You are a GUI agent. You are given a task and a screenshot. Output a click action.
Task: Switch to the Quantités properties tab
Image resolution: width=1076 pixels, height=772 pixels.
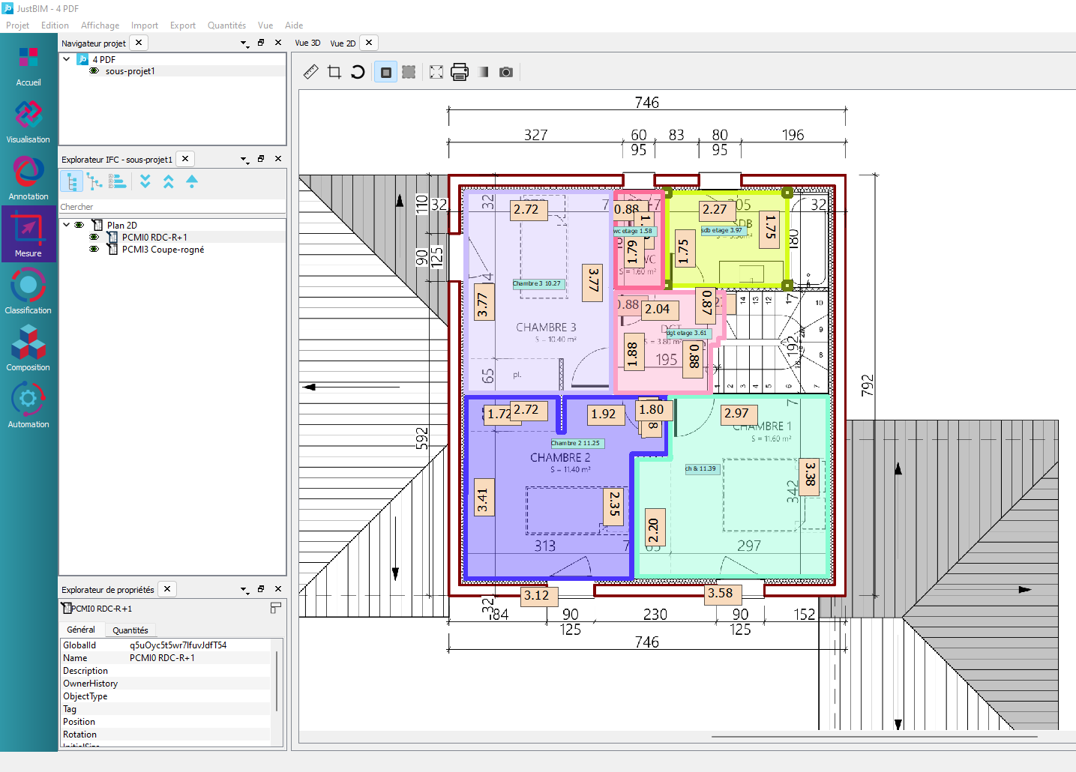(x=130, y=630)
